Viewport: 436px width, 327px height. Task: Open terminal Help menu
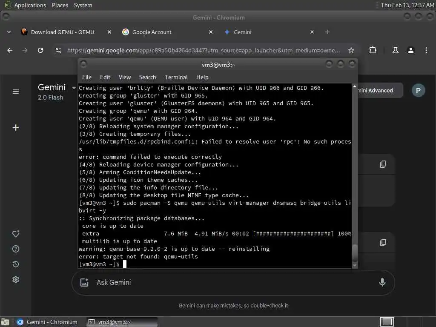point(202,77)
